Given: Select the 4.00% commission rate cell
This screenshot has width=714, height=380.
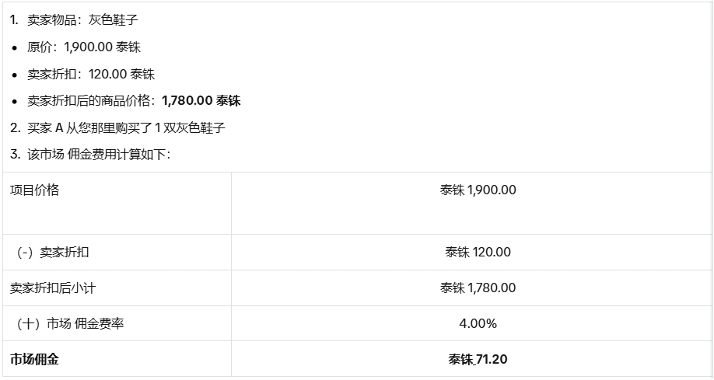Looking at the screenshot, I should (x=478, y=324).
